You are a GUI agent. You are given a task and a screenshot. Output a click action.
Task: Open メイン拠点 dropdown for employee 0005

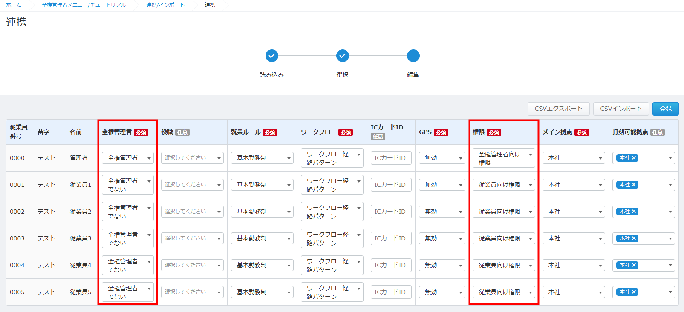573,292
